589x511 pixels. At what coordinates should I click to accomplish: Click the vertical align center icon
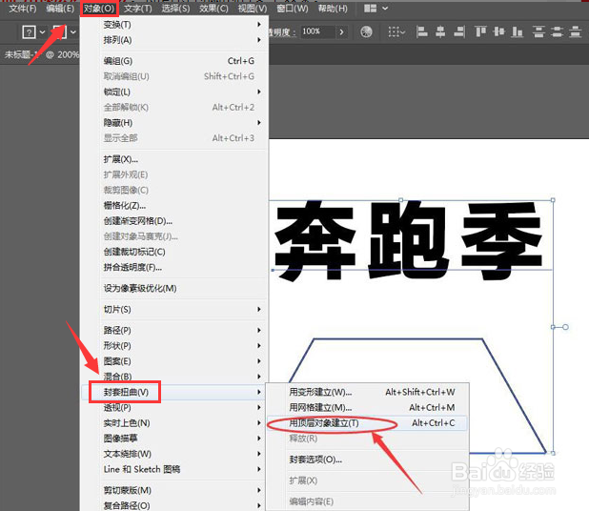pos(498,32)
